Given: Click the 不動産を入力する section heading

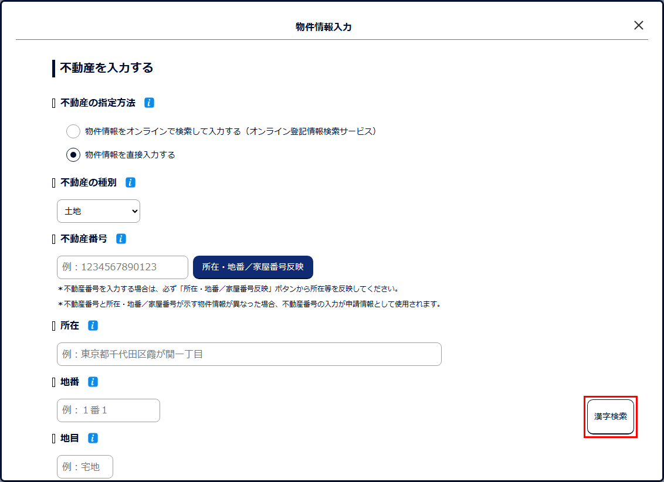Looking at the screenshot, I should (107, 68).
